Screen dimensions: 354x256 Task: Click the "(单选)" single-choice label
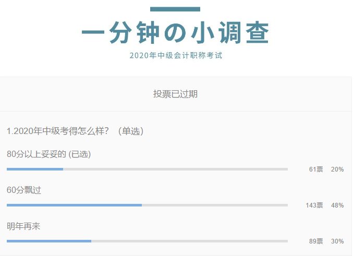pyautogui.click(x=131, y=131)
